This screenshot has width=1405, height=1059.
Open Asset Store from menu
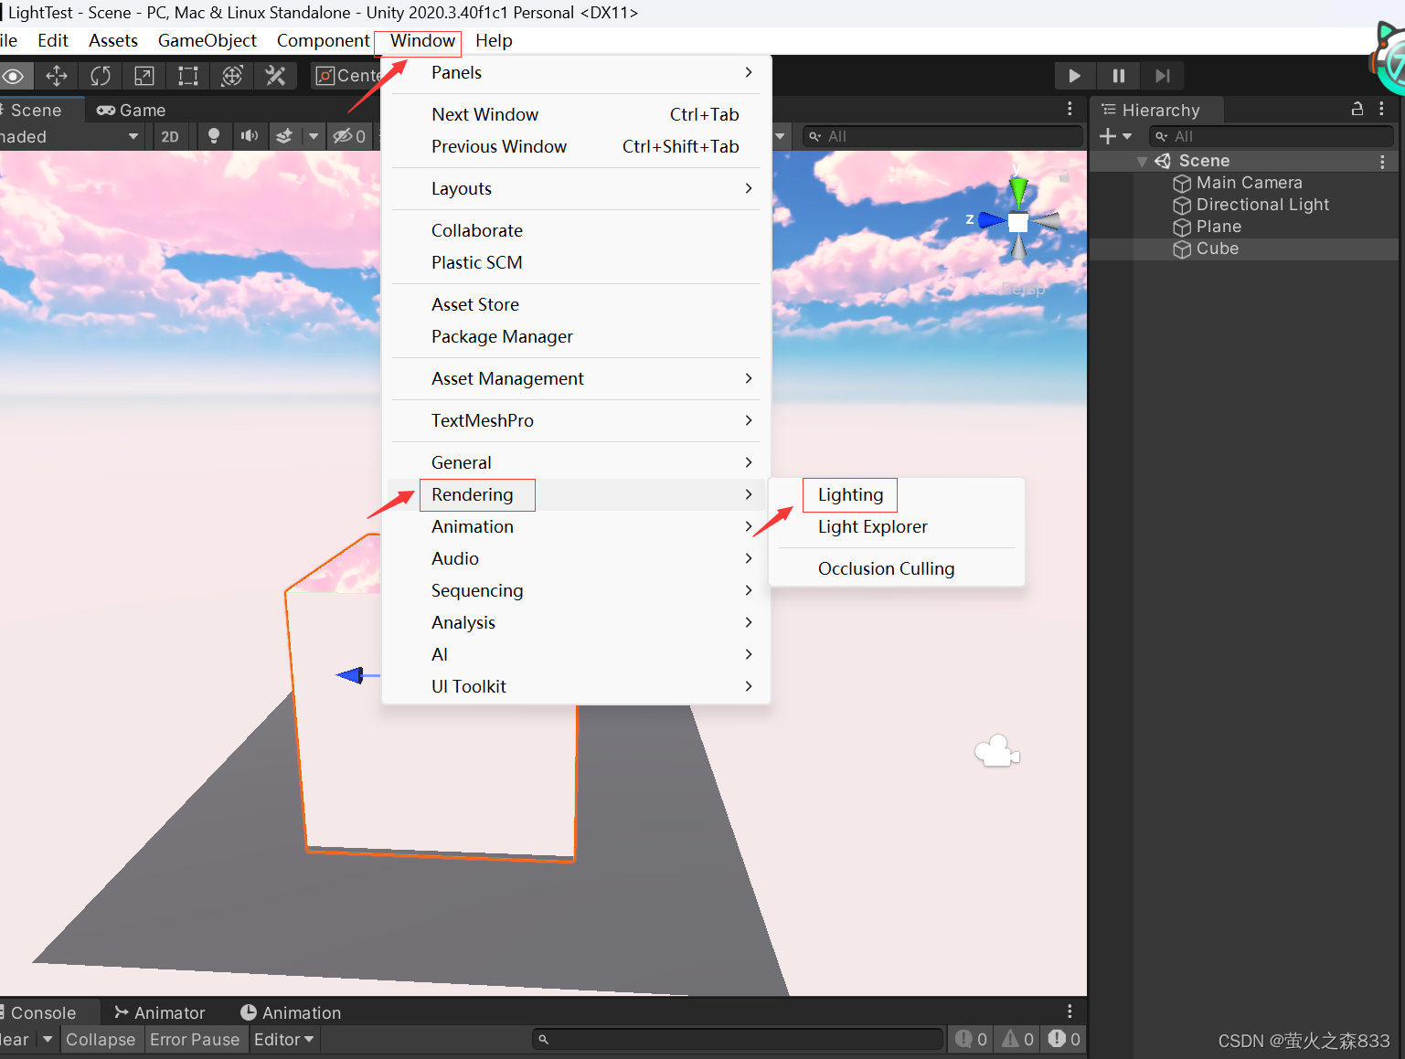[x=576, y=305]
